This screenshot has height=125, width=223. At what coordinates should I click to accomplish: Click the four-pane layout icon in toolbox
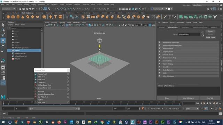(3, 73)
